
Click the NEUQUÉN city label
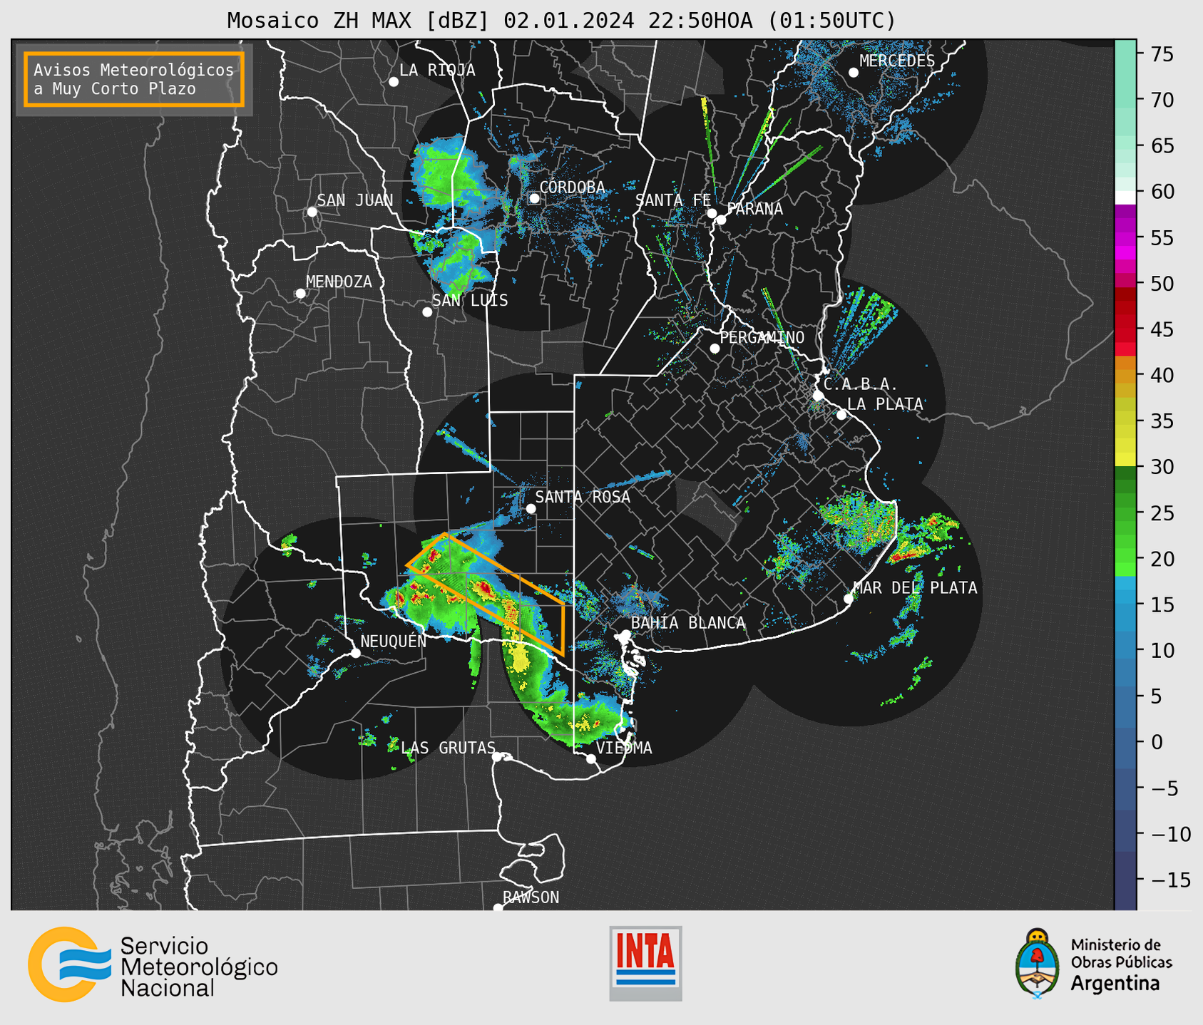click(x=393, y=641)
